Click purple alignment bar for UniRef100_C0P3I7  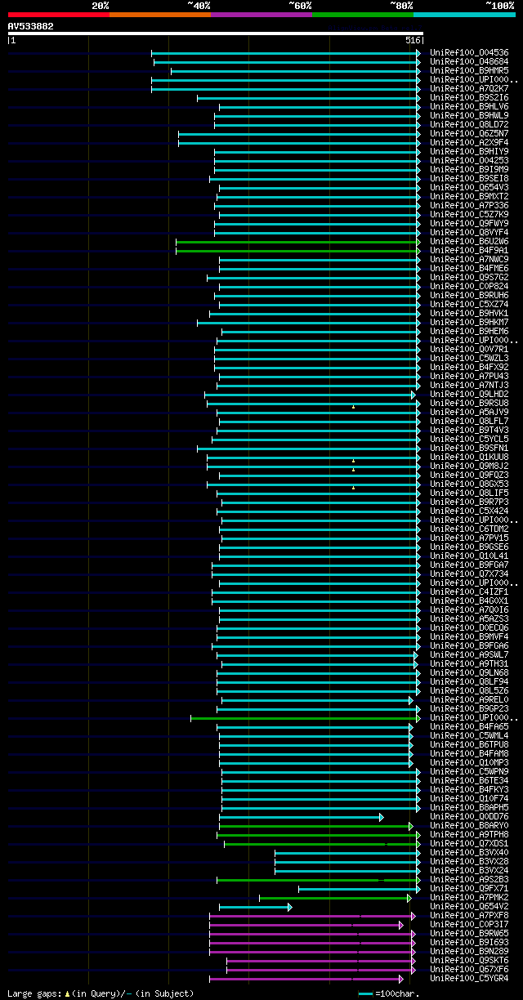[x=306, y=925]
